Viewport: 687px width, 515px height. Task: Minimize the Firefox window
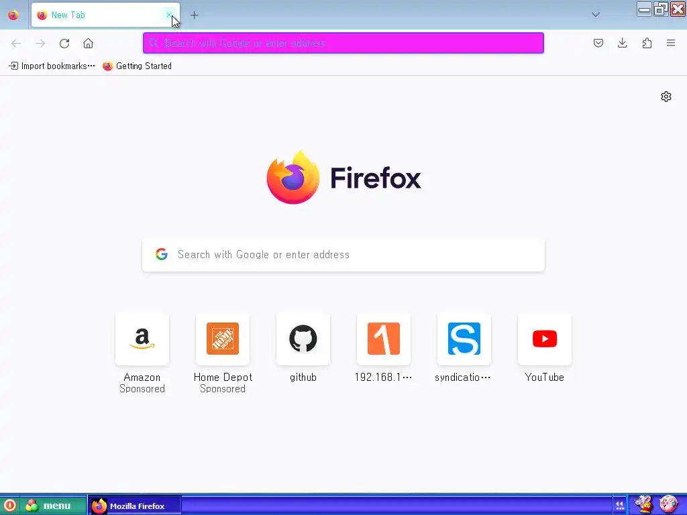644,9
